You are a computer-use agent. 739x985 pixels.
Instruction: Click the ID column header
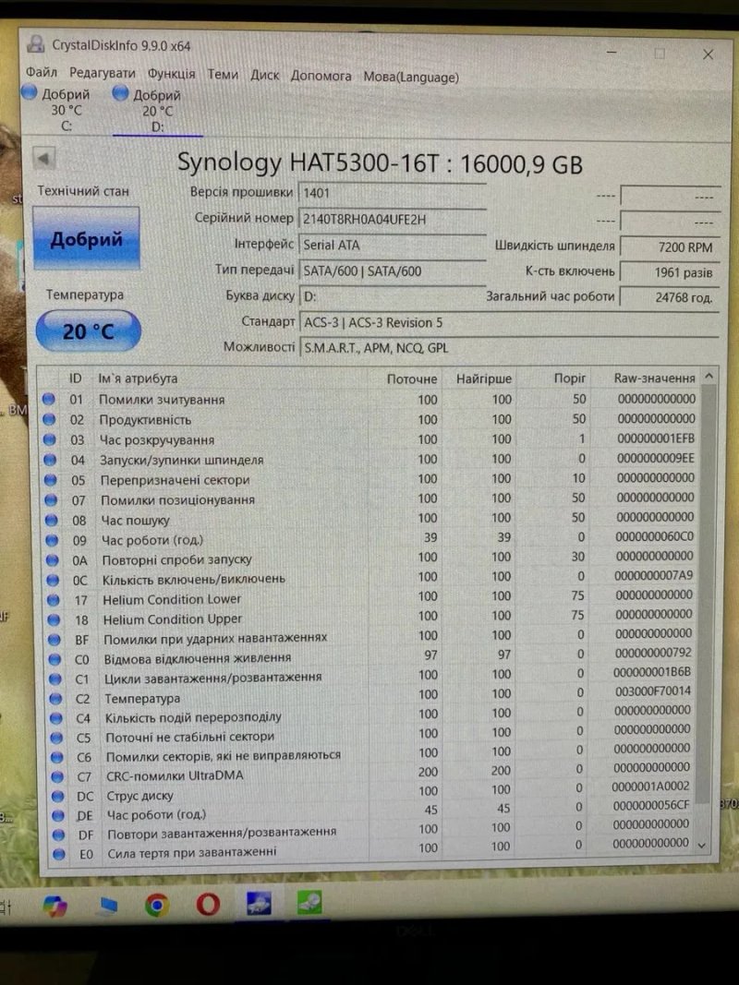(75, 378)
